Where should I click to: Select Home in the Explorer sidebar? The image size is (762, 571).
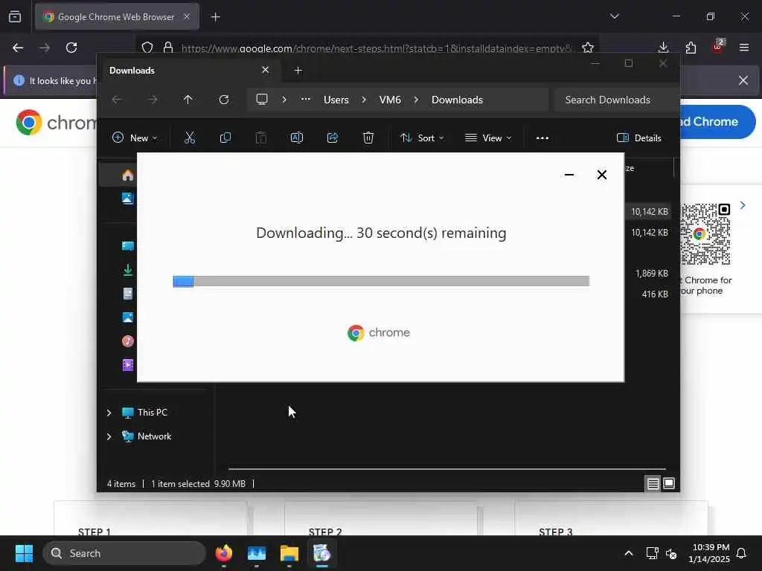(x=128, y=175)
